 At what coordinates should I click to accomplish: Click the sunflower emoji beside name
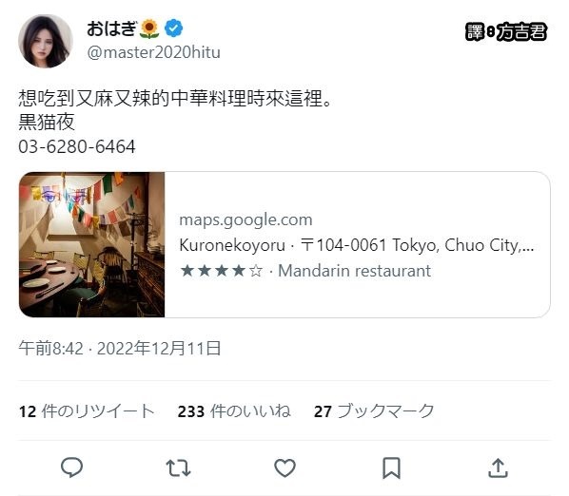(x=149, y=29)
